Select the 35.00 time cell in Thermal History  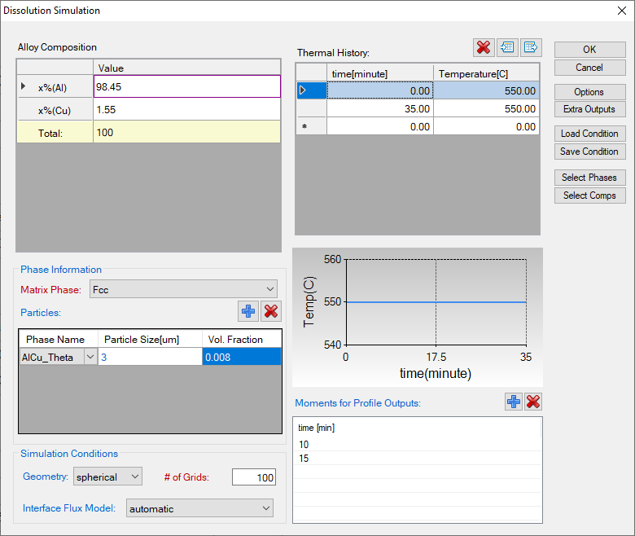(380, 108)
